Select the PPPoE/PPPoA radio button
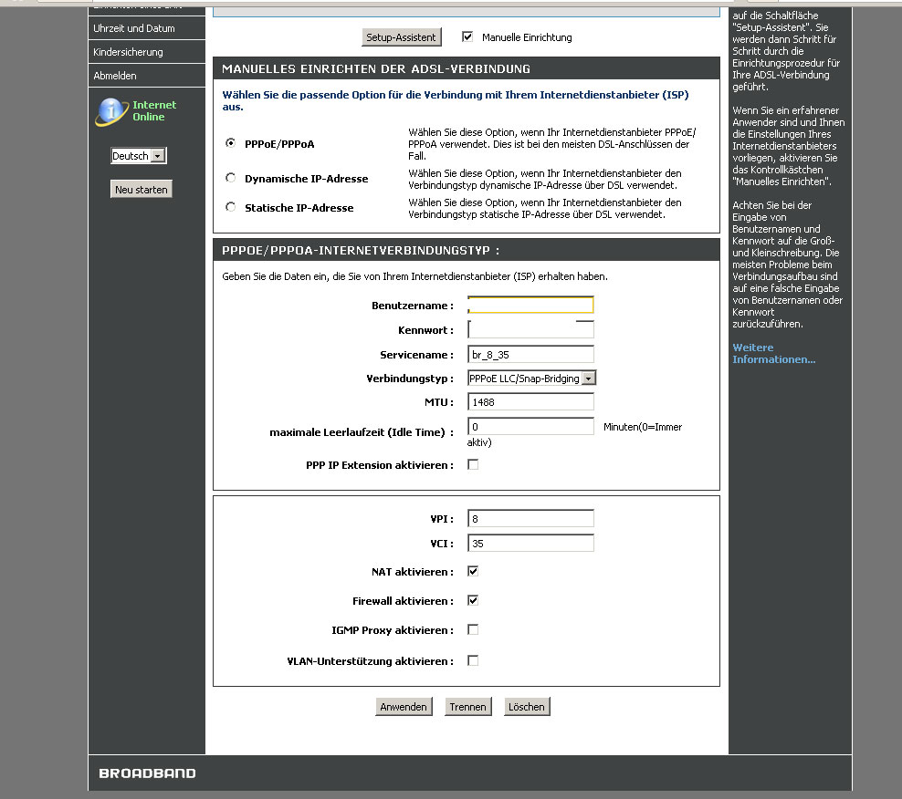902x799 pixels. pos(231,143)
